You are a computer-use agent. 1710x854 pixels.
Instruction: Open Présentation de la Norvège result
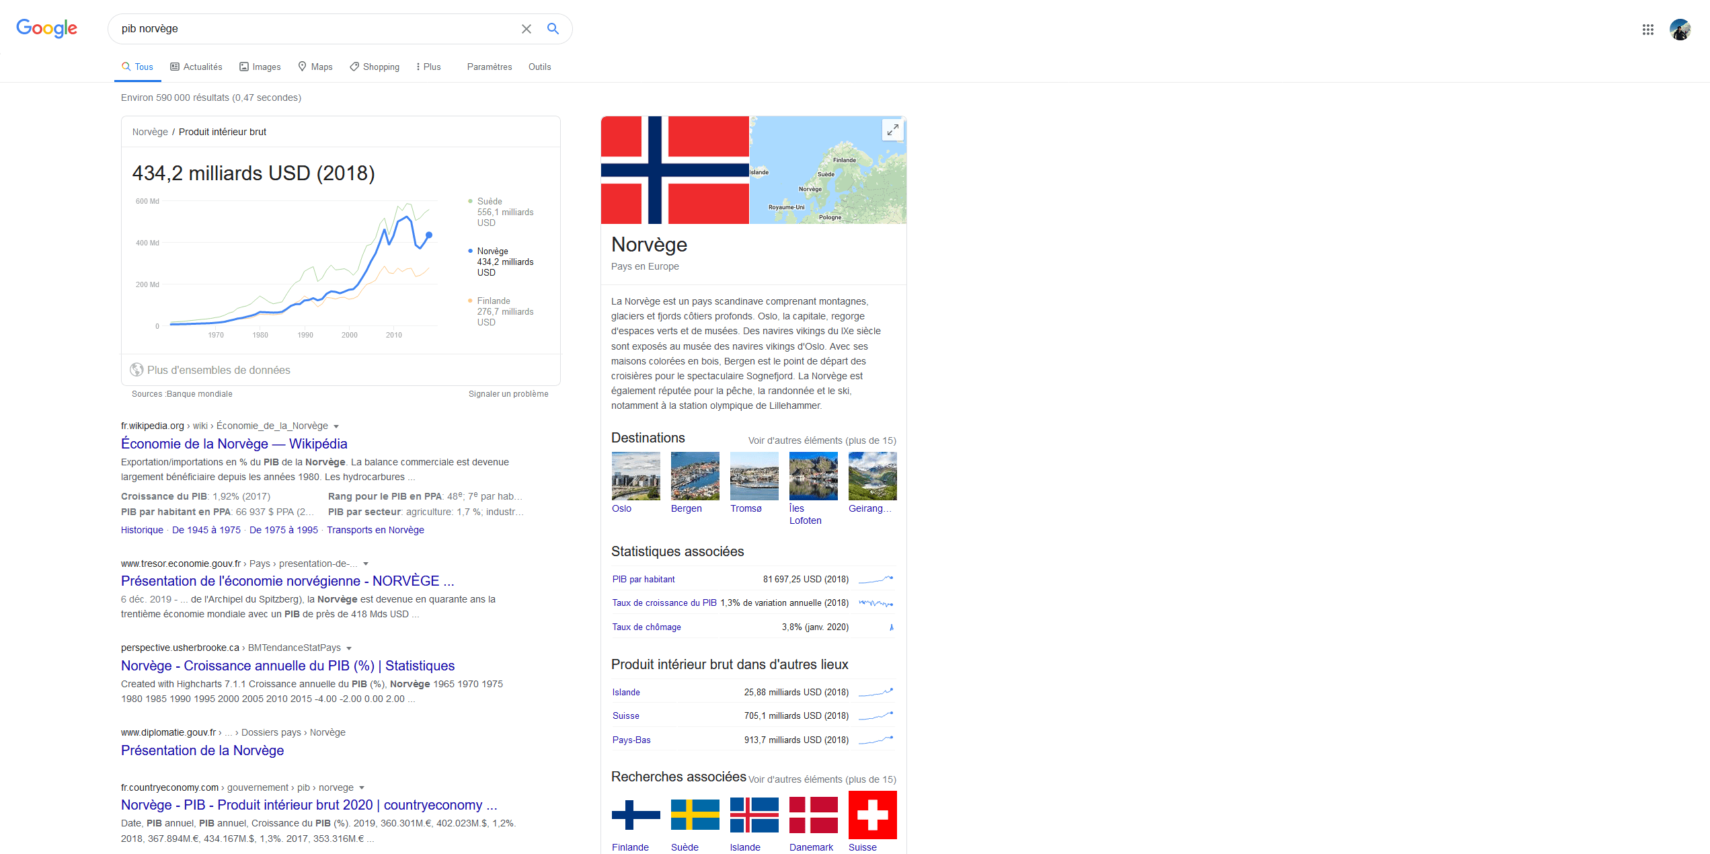click(202, 750)
